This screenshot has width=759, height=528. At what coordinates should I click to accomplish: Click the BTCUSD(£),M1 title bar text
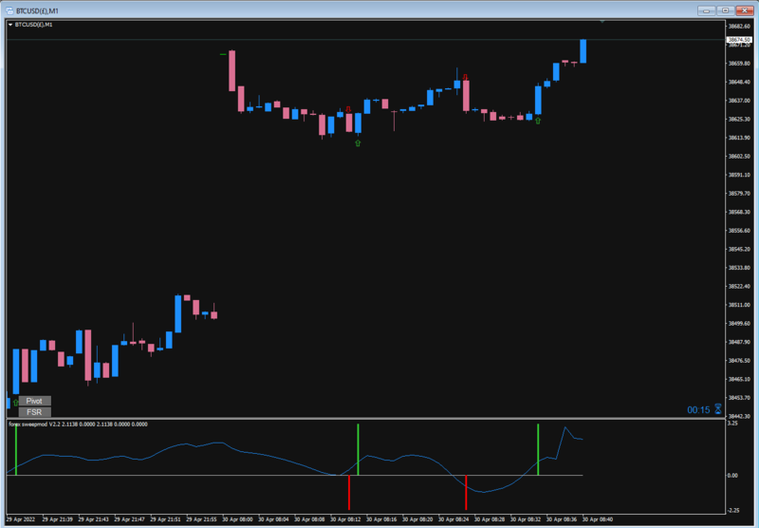(x=37, y=10)
